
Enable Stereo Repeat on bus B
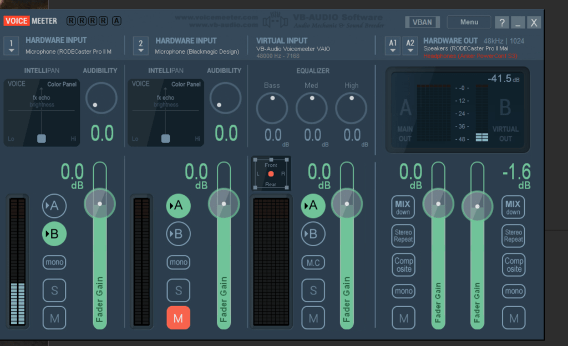point(513,236)
